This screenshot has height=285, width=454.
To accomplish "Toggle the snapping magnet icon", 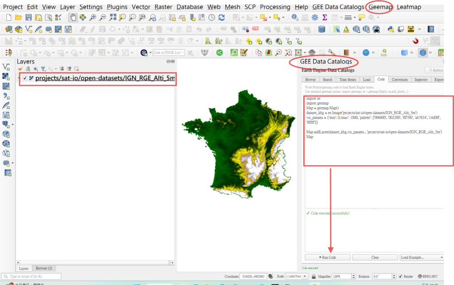I will 415,41.
